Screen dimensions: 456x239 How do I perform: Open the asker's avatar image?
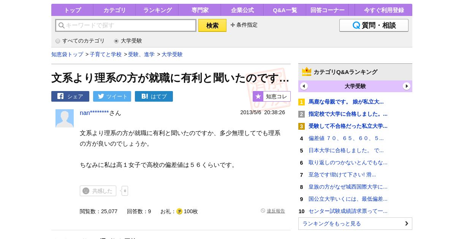pyautogui.click(x=65, y=118)
